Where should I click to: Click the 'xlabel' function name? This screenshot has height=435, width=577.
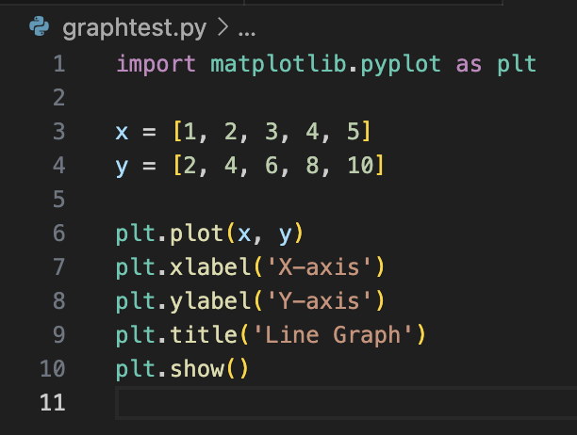point(210,267)
